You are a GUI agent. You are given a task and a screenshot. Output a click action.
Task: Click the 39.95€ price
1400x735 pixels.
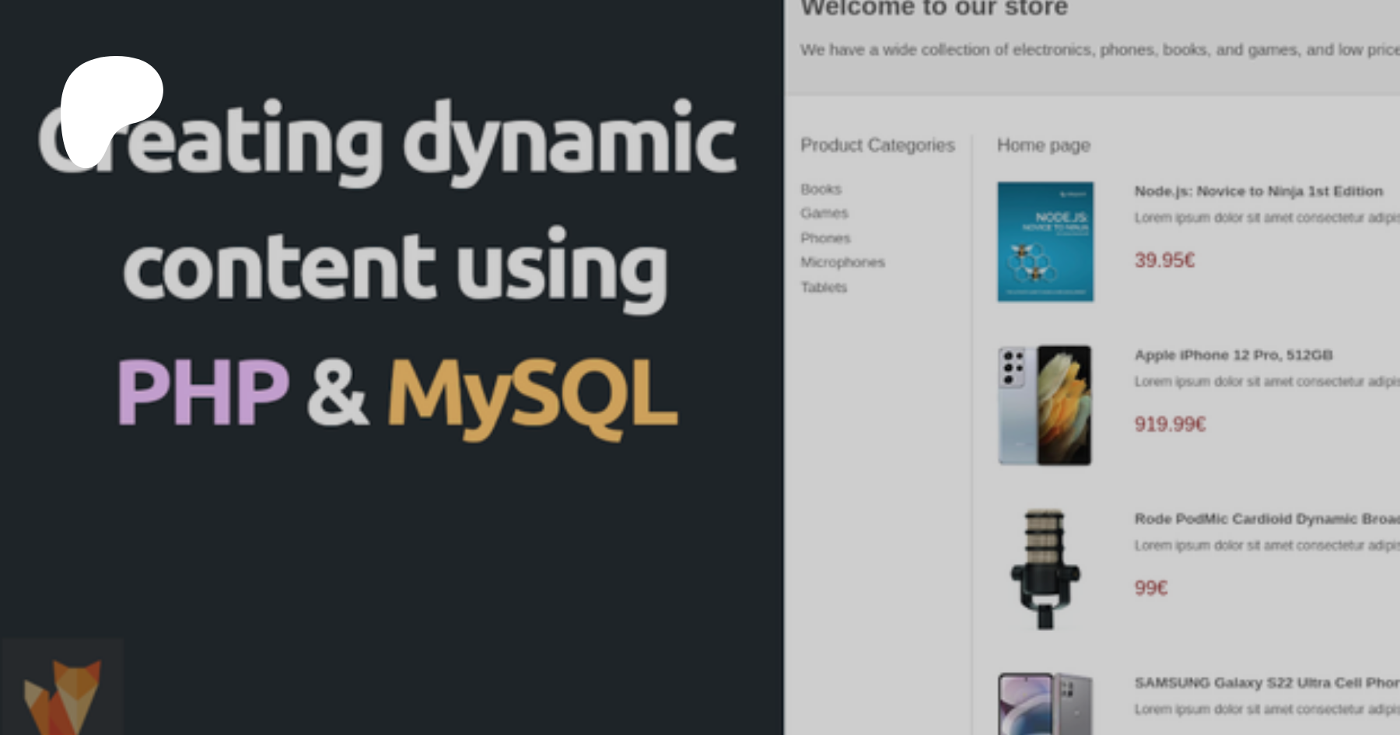coord(1164,261)
